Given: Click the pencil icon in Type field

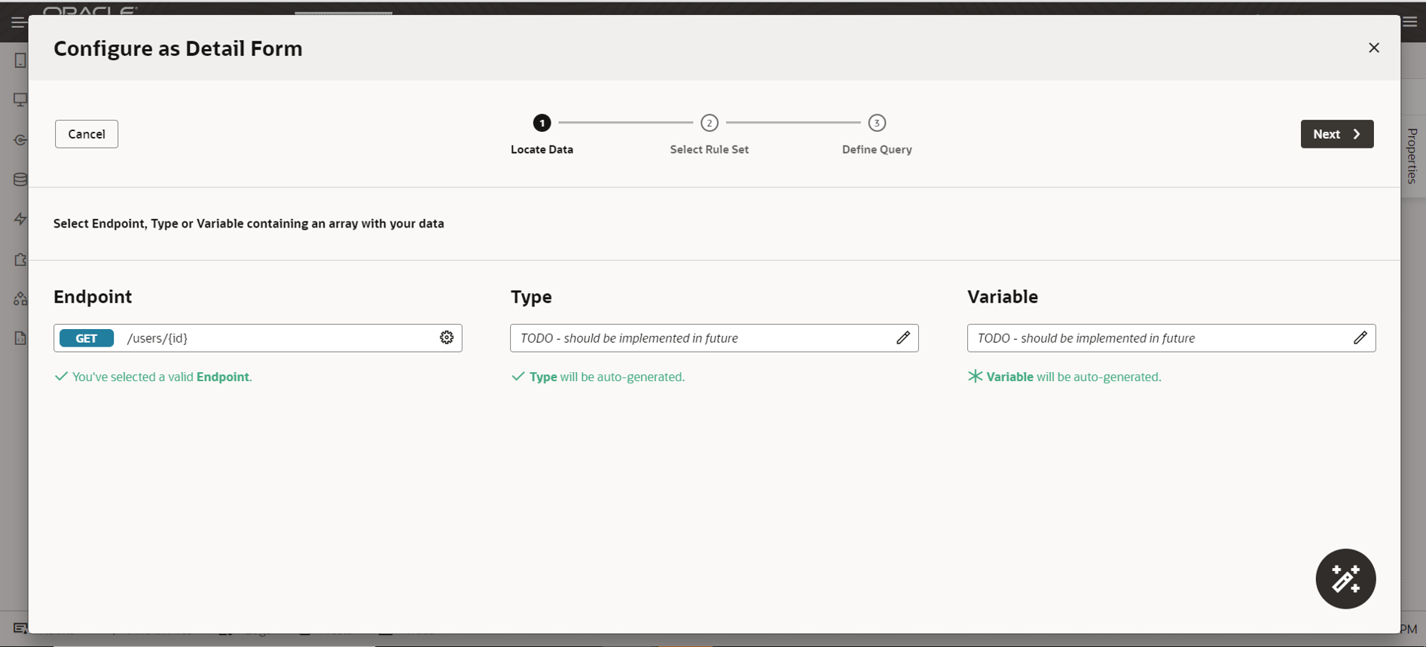Looking at the screenshot, I should tap(902, 337).
